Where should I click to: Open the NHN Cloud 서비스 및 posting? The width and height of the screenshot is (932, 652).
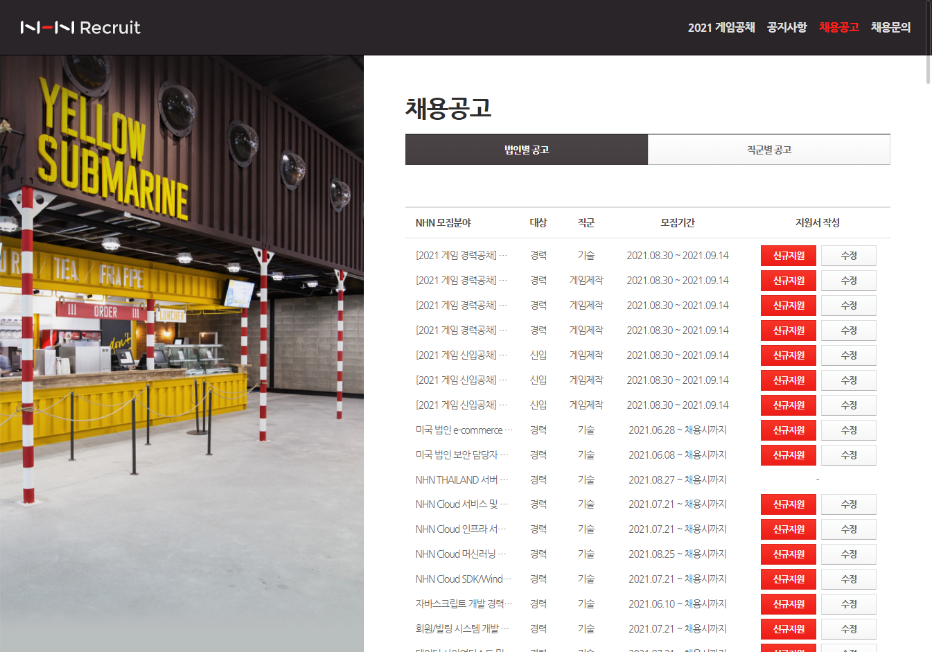coord(462,504)
